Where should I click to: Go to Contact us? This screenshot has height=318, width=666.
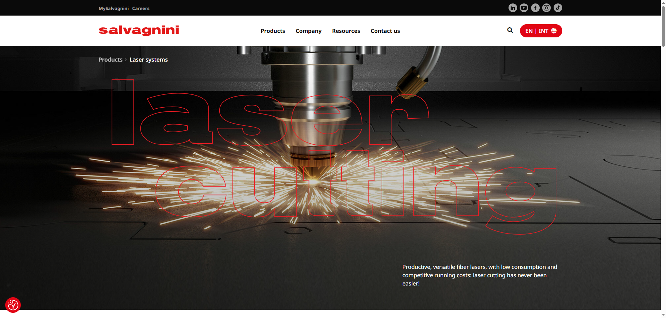385,31
